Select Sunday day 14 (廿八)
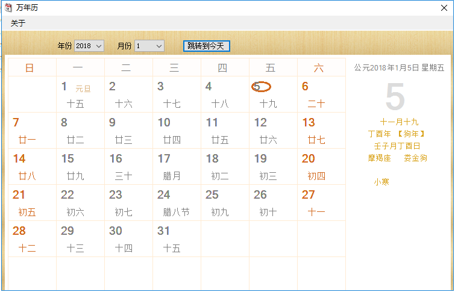The image size is (455, 292). (32, 166)
